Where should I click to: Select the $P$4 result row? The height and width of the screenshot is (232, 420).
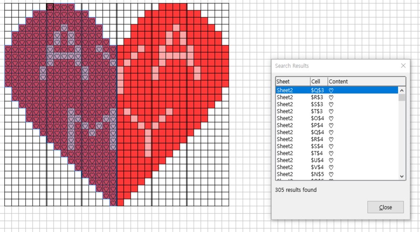click(x=336, y=125)
